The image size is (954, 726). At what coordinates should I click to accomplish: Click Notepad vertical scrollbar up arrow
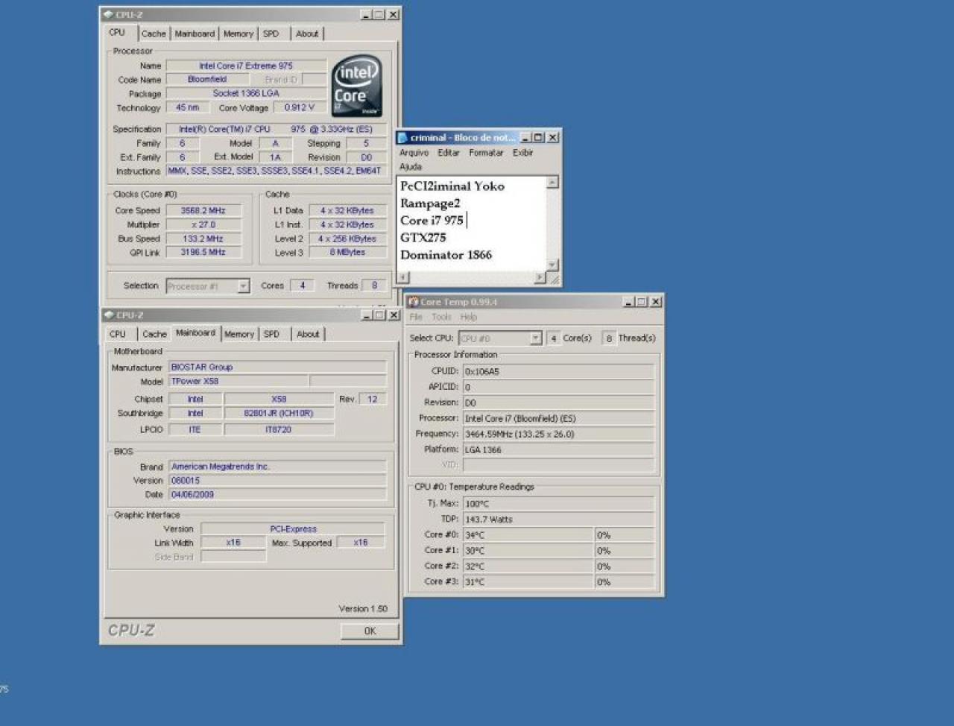coord(552,182)
